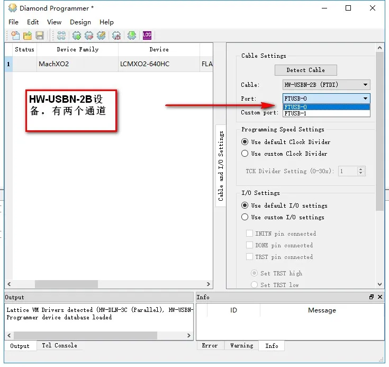The image size is (389, 367).
Task: Click the Scan device chain icon
Action: [x=61, y=35]
